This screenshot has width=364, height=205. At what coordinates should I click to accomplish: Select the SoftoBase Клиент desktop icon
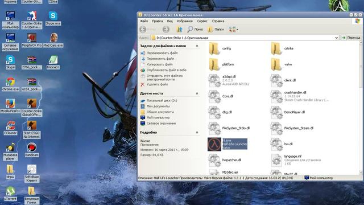tap(32, 173)
